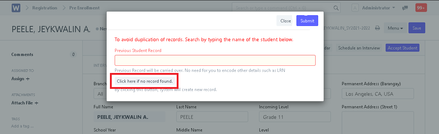Image resolution: width=439 pixels, height=134 pixels.
Task: Click here if no record found button
Action: click(x=145, y=81)
